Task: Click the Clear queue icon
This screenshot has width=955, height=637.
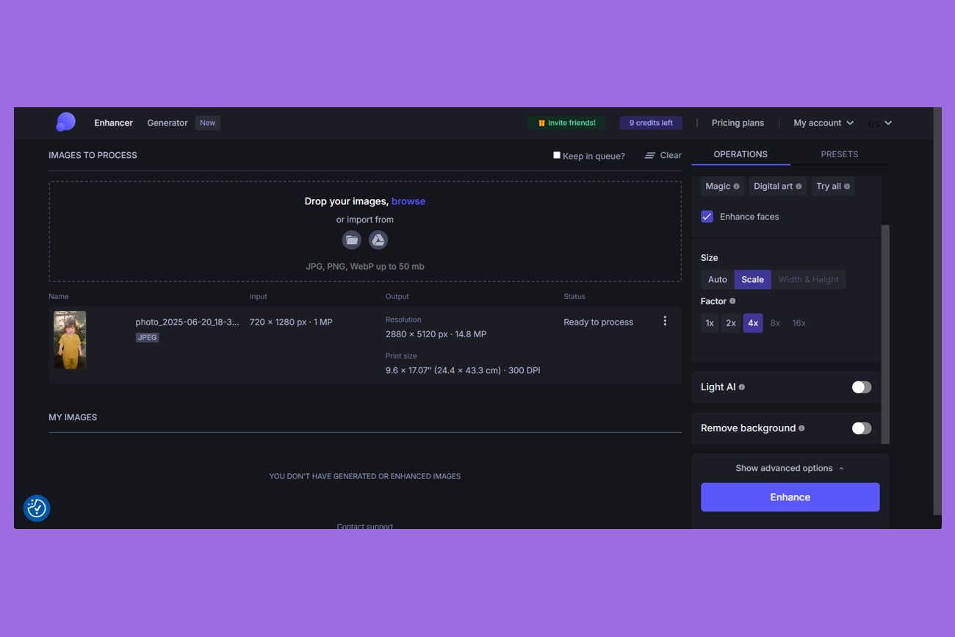Action: click(x=650, y=156)
